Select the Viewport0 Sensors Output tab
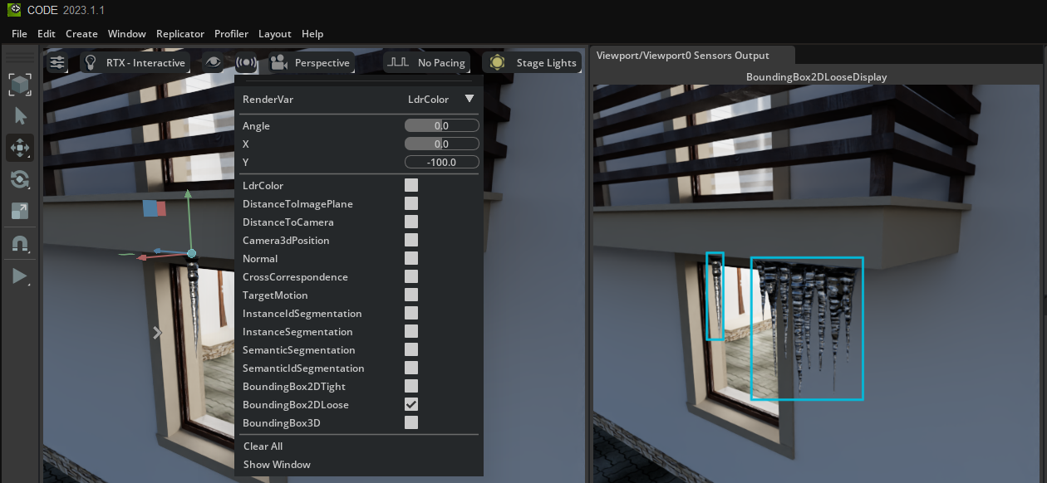Viewport: 1047px width, 483px height. coord(682,56)
